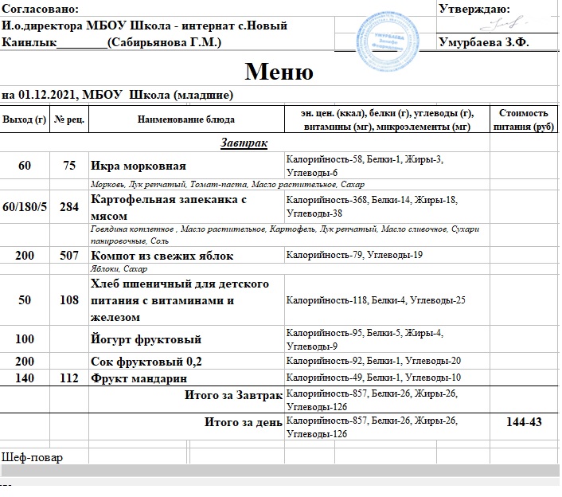Select the "Наименование блюда" column header
This screenshot has width=562, height=497.
coord(185,119)
